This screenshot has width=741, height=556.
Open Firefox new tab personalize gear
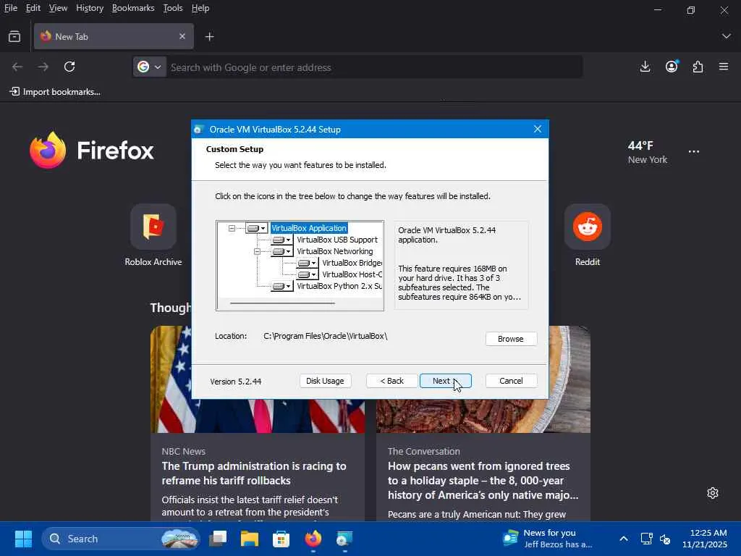(x=713, y=493)
